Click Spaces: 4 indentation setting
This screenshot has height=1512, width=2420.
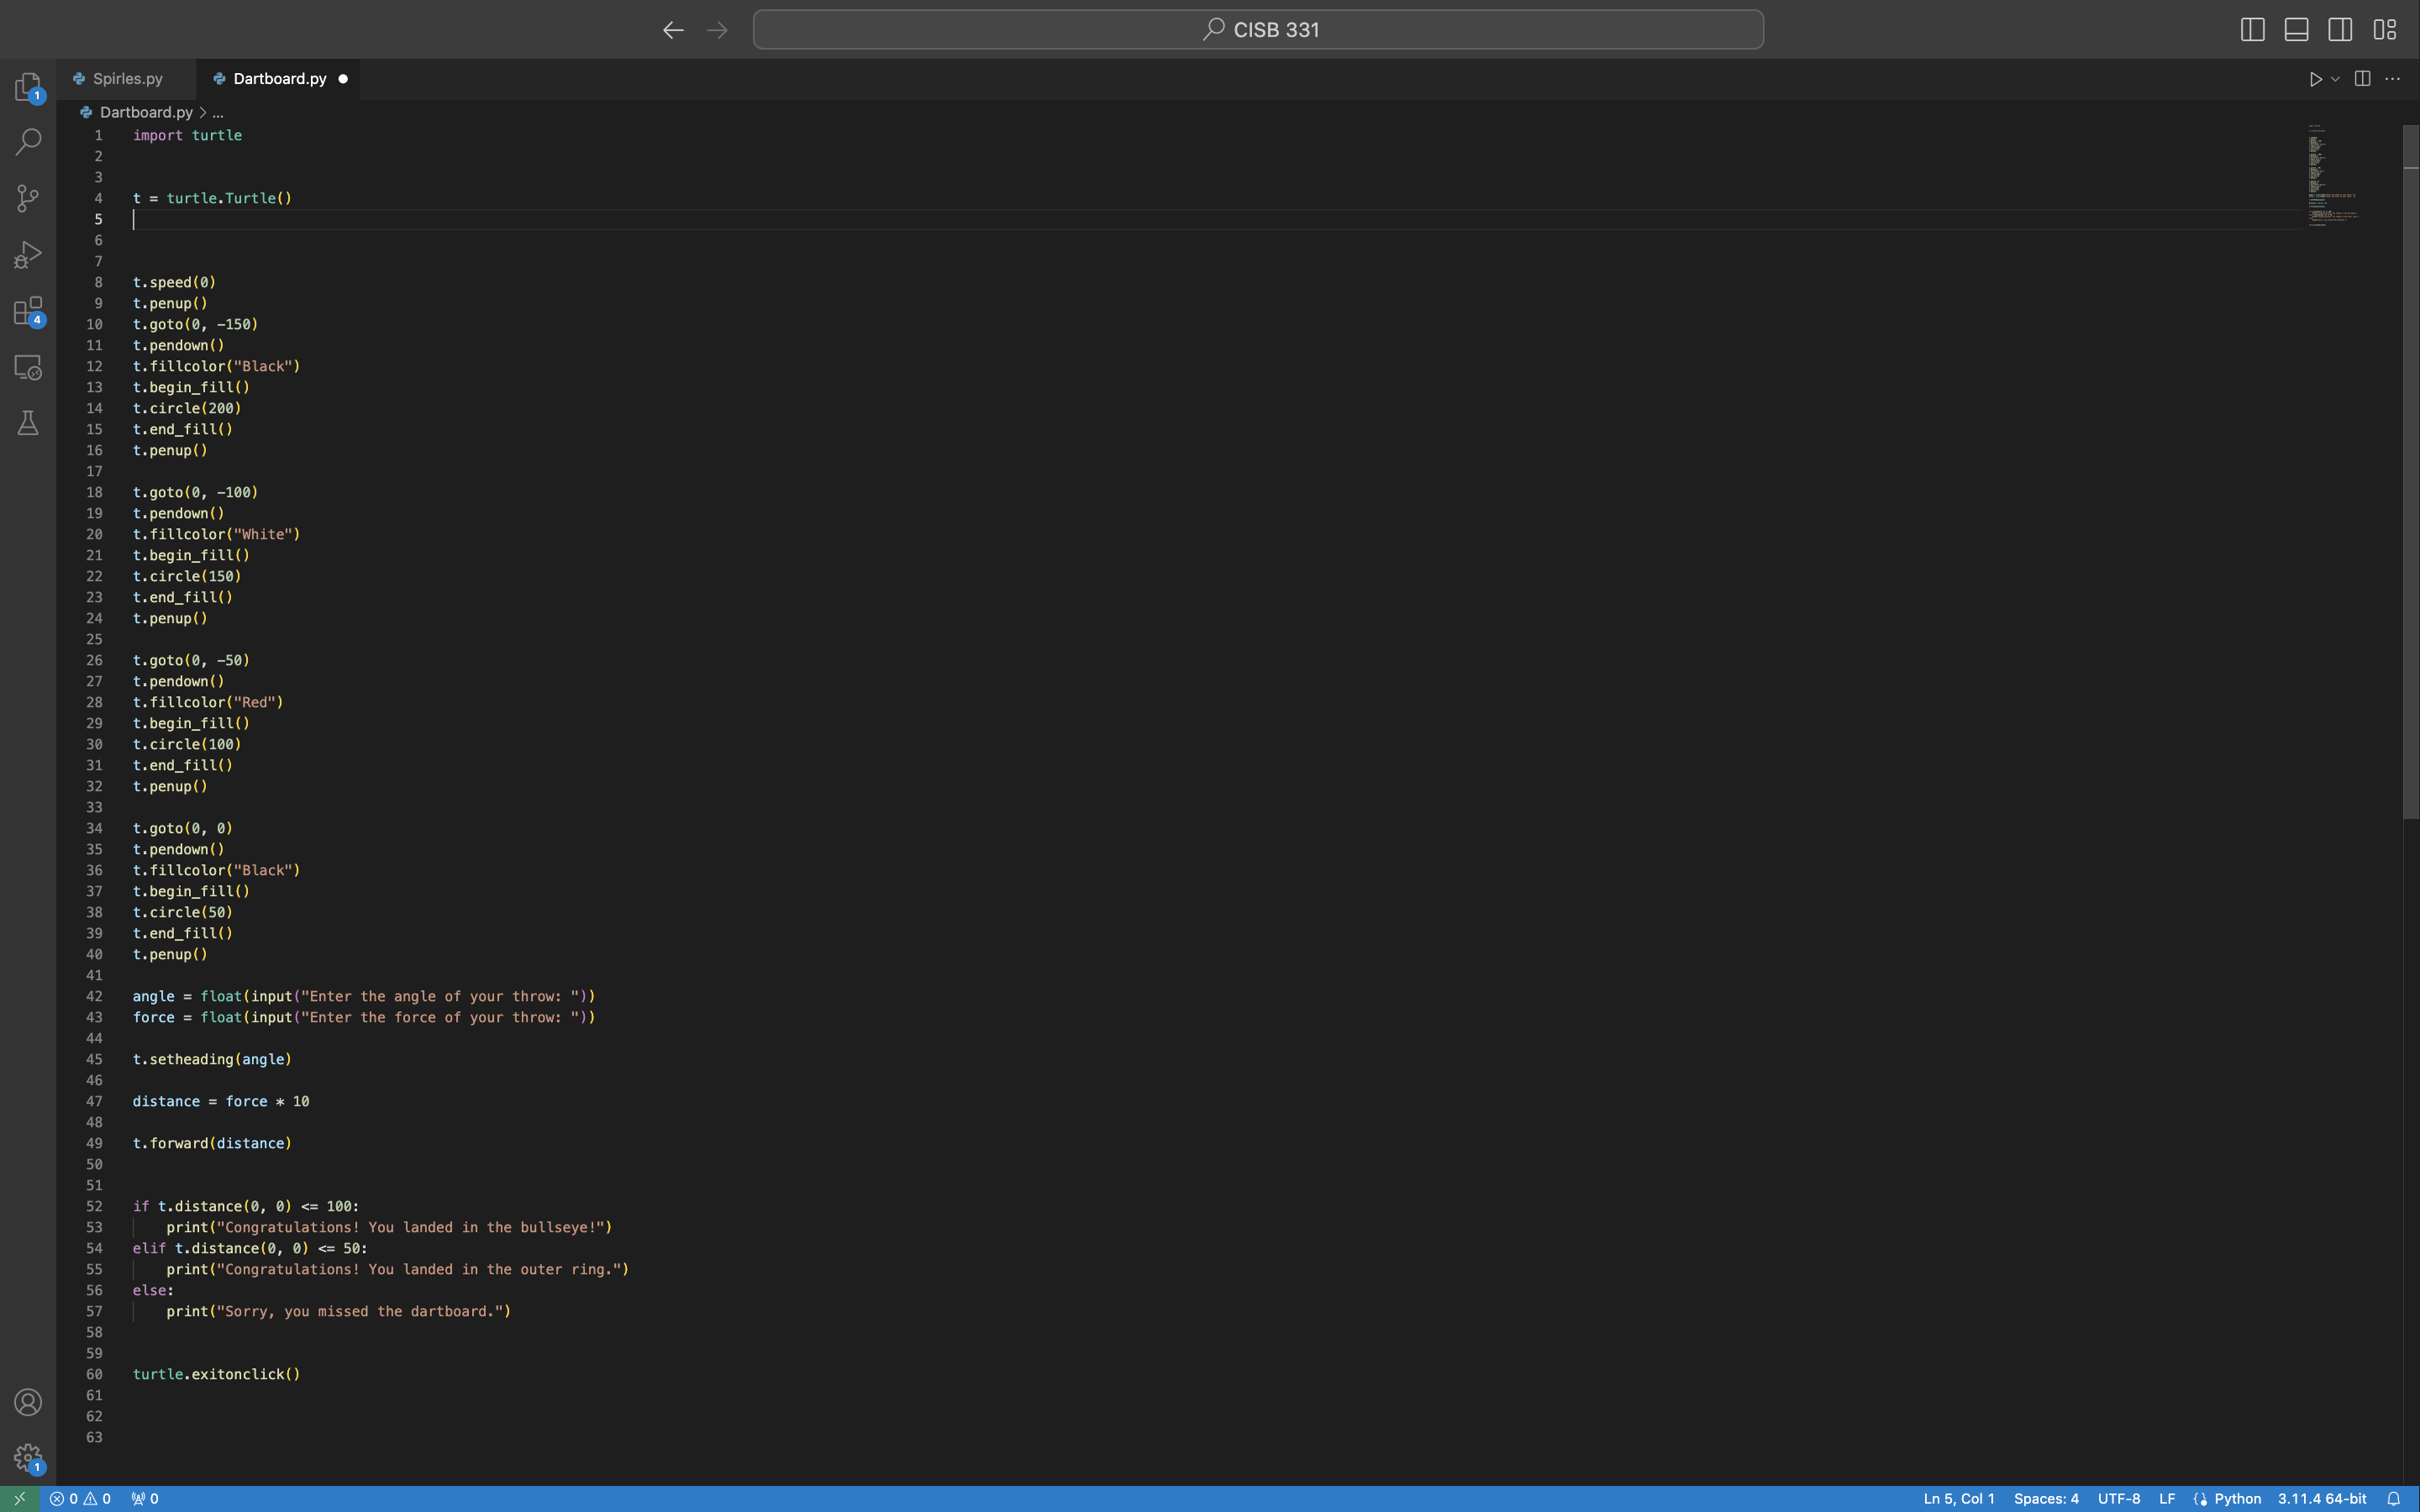pos(2045,1498)
